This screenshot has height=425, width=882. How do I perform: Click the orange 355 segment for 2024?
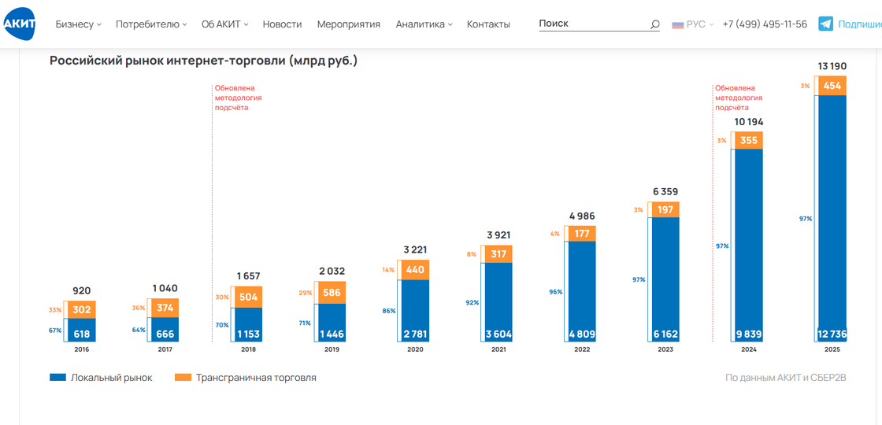[x=749, y=140]
